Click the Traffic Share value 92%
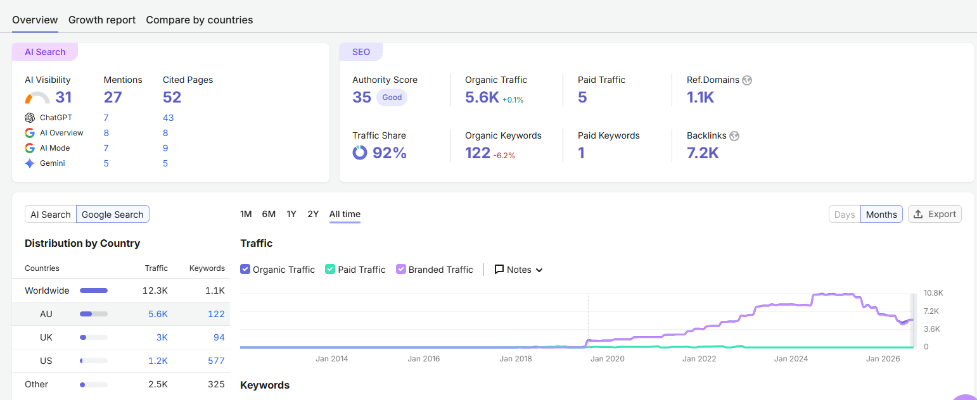This screenshot has width=977, height=400. [x=390, y=153]
